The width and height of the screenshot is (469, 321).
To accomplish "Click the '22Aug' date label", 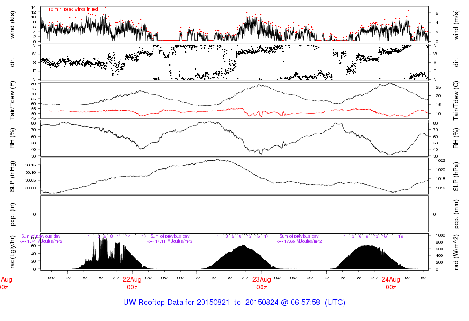I will tap(132, 280).
